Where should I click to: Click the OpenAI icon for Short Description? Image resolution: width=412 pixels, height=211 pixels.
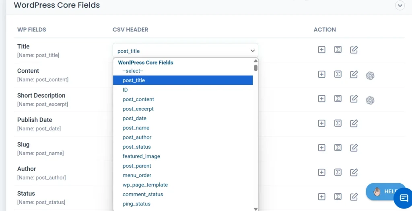tap(370, 100)
